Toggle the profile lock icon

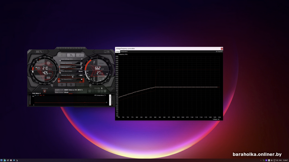(102, 88)
